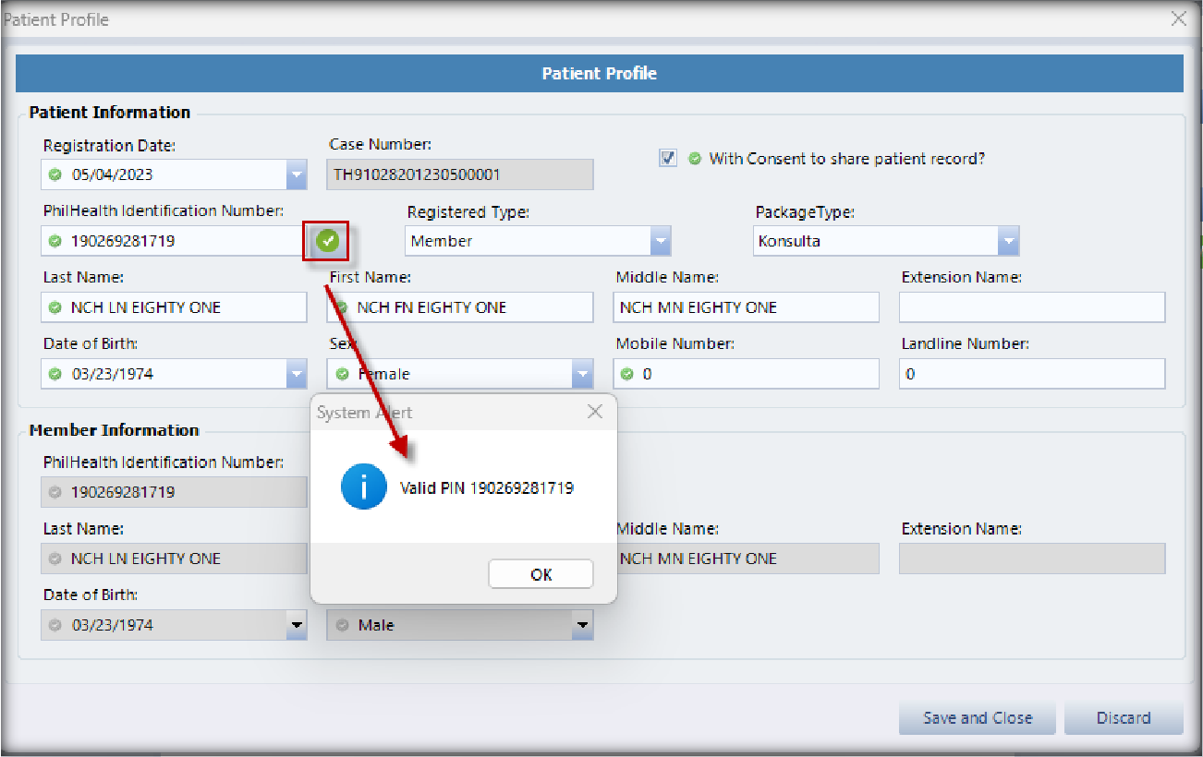Open the Member Information Sex dropdown
This screenshot has height=757, width=1203.
pyautogui.click(x=582, y=625)
